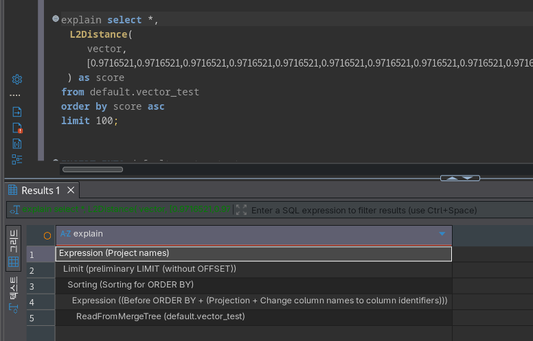Viewport: 533px width, 341px height.
Task: Select the ReadFromMergeTree result row
Action: tap(160, 316)
